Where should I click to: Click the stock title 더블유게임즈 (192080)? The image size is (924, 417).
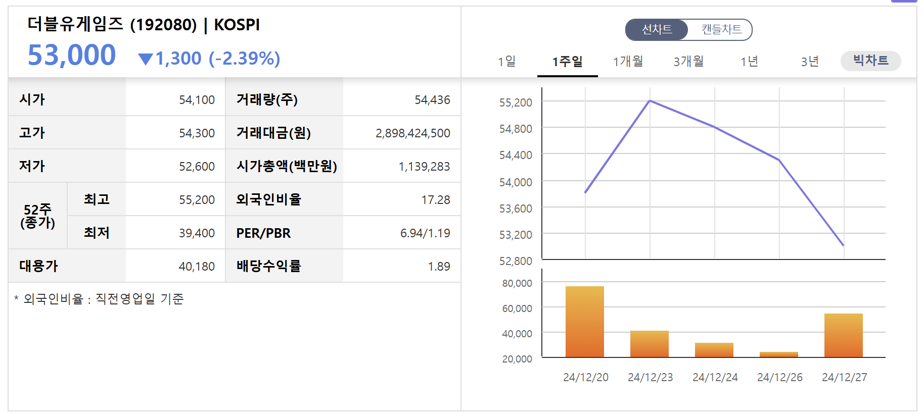point(112,24)
